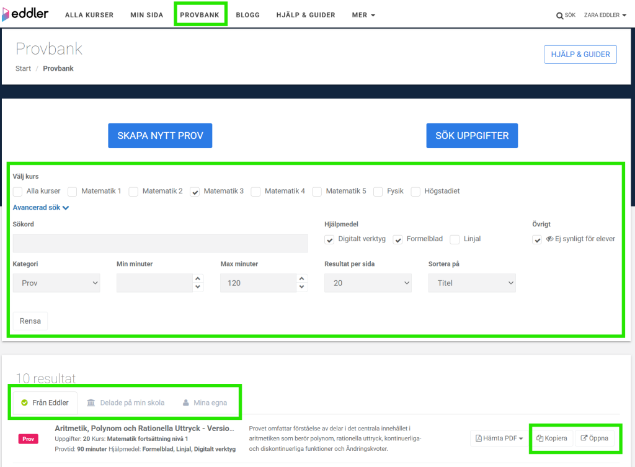The width and height of the screenshot is (635, 467).
Task: Click the Öppna external link button
Action: pos(594,438)
